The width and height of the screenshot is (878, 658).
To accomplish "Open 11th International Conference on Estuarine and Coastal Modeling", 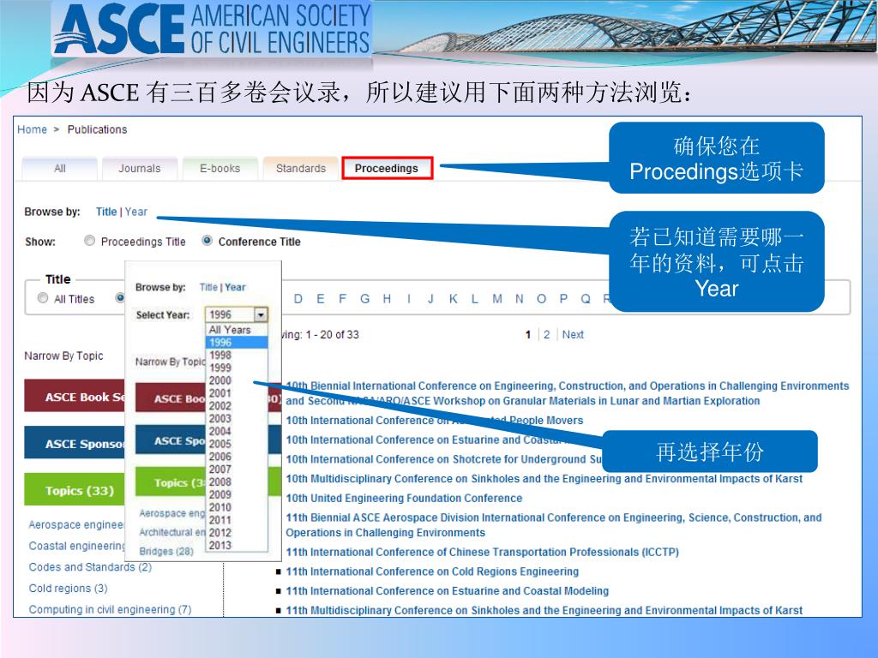I will click(448, 591).
